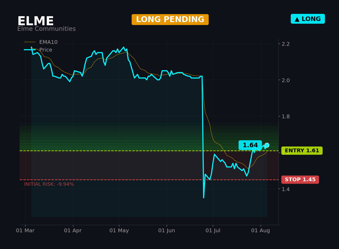Click the 01 Aug axis label
This screenshot has width=339, height=249.
[261, 231]
